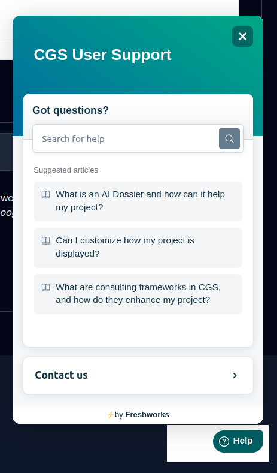Expand Contact us with the chevron arrow

coord(235,375)
